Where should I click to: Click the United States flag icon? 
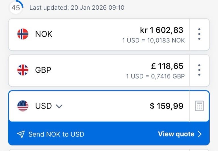point(23,106)
